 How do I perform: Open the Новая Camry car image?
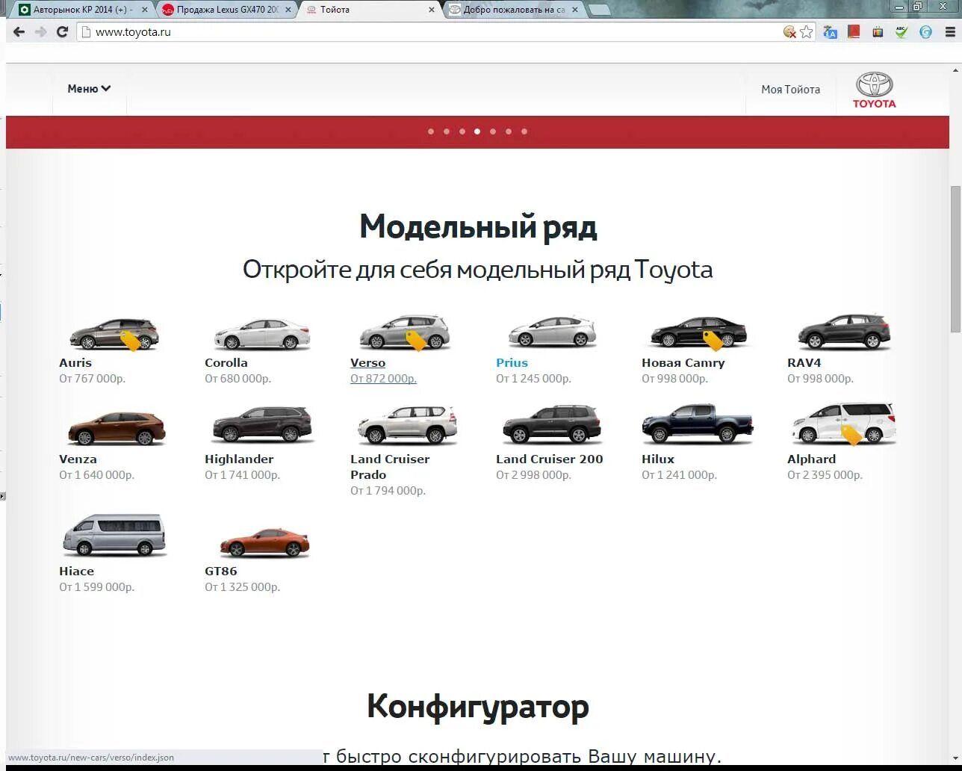tap(698, 332)
